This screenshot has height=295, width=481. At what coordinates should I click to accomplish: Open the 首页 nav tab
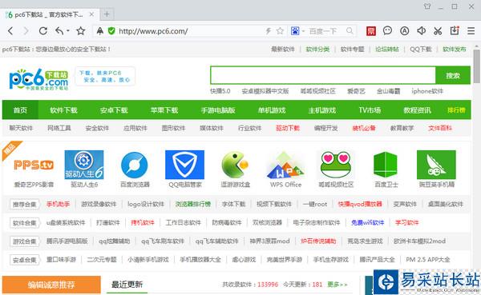pos(20,110)
